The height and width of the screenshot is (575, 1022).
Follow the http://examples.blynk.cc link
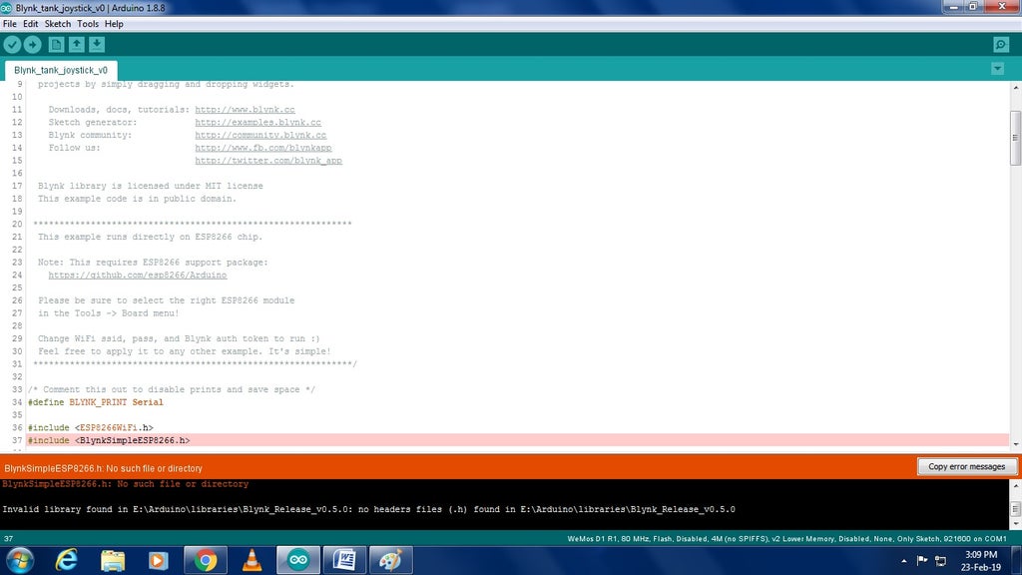(x=257, y=122)
